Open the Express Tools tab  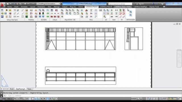pos(154,7)
